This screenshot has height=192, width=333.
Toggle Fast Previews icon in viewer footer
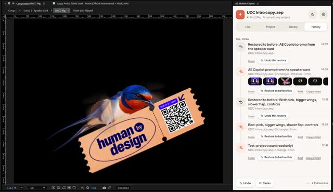[53, 188]
